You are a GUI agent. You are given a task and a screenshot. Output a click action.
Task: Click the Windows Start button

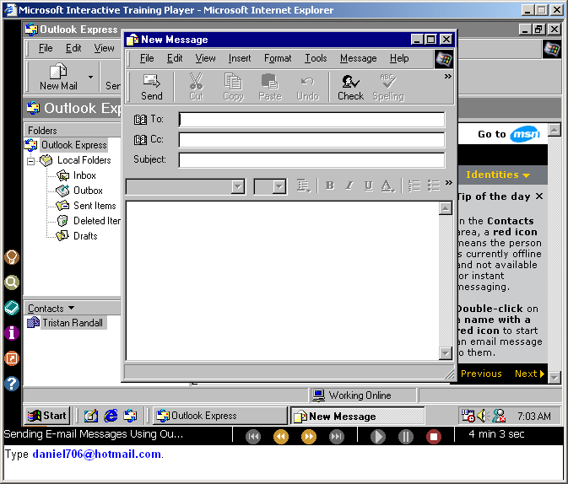click(x=47, y=416)
